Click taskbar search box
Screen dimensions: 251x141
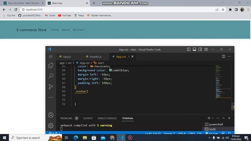[36, 137]
